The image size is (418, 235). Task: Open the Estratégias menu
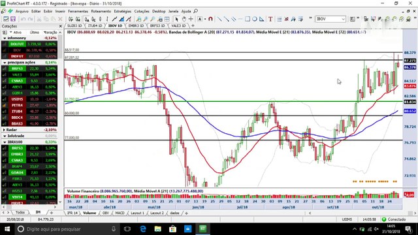pyautogui.click(x=123, y=11)
